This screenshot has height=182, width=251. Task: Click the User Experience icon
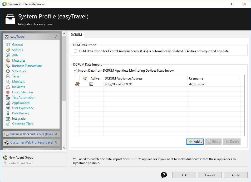tap(8, 108)
